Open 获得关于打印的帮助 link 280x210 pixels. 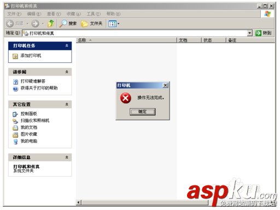(39, 88)
